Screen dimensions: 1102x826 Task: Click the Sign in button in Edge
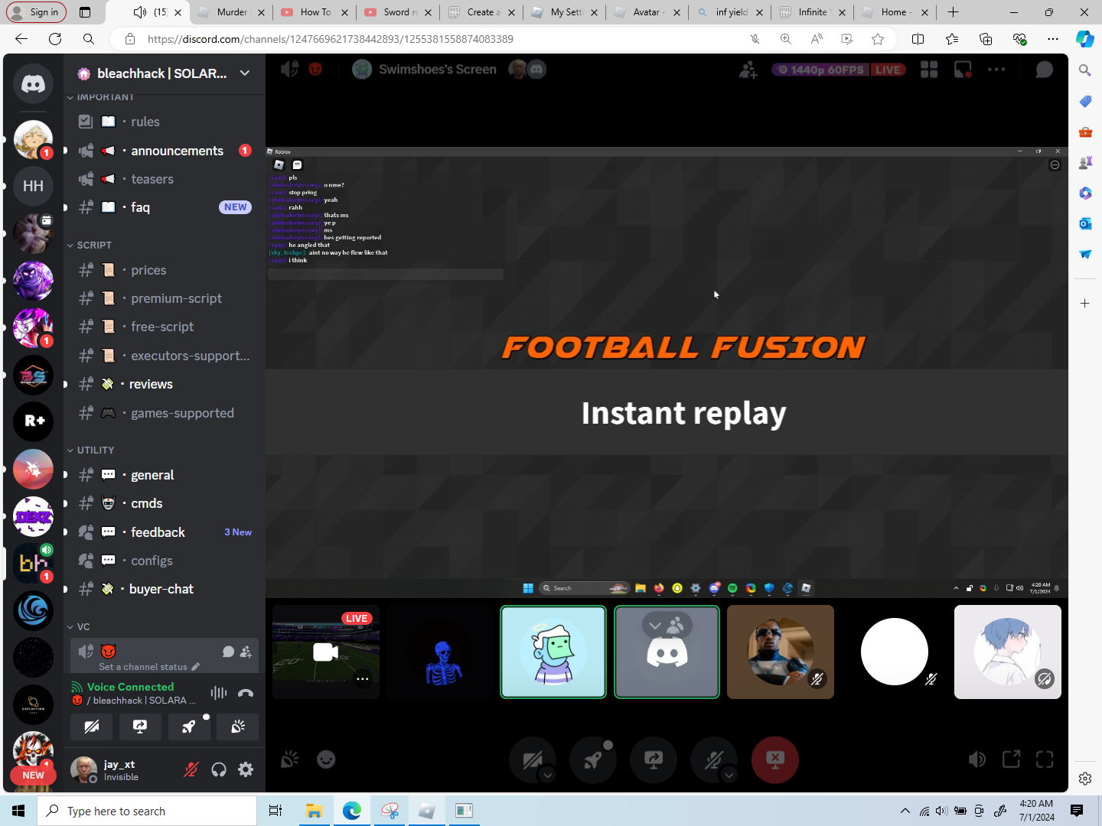point(37,12)
